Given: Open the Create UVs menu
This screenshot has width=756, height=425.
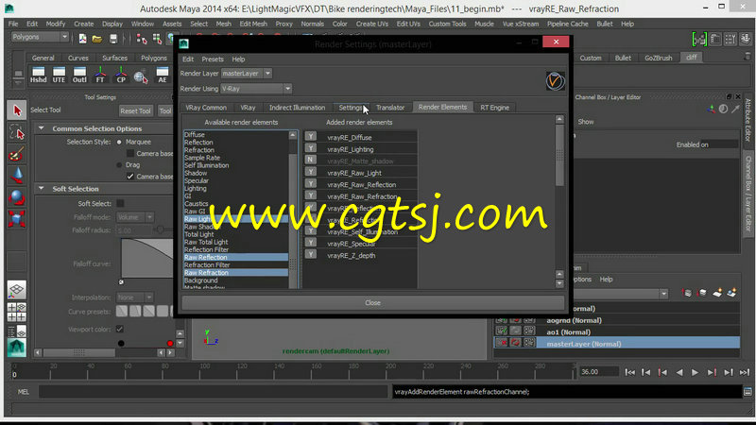Looking at the screenshot, I should click(371, 24).
